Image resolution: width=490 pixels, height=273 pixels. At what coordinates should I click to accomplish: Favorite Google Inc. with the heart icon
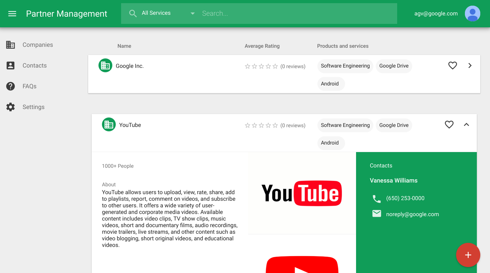pos(453,65)
